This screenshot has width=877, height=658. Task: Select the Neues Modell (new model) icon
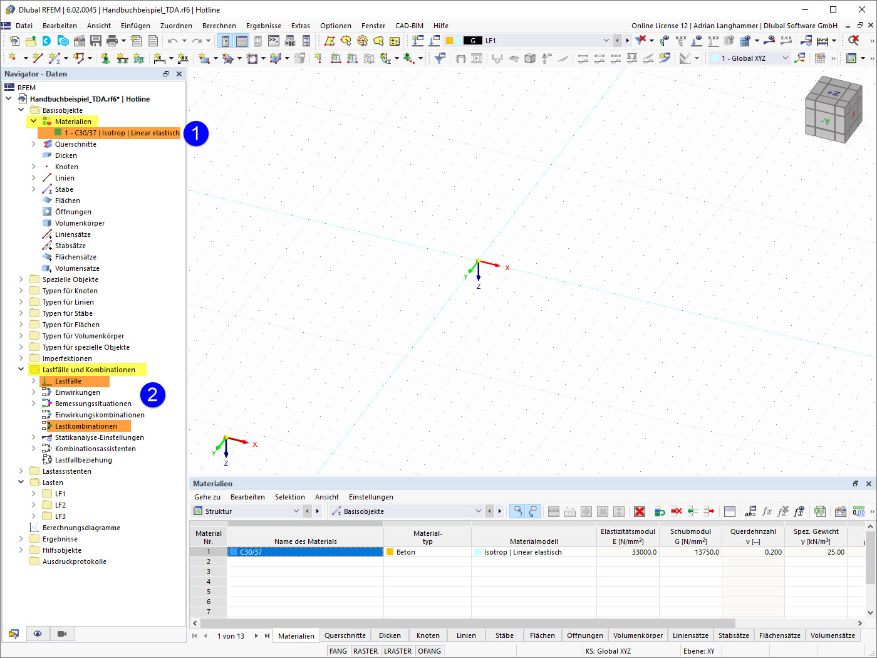pos(14,40)
